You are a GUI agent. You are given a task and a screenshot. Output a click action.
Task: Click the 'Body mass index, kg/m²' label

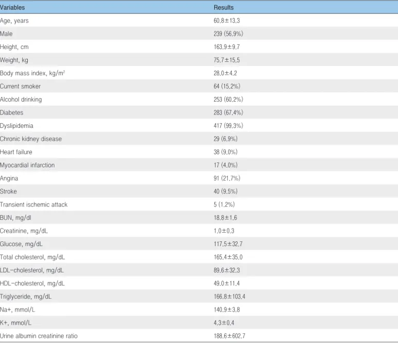(x=32, y=73)
